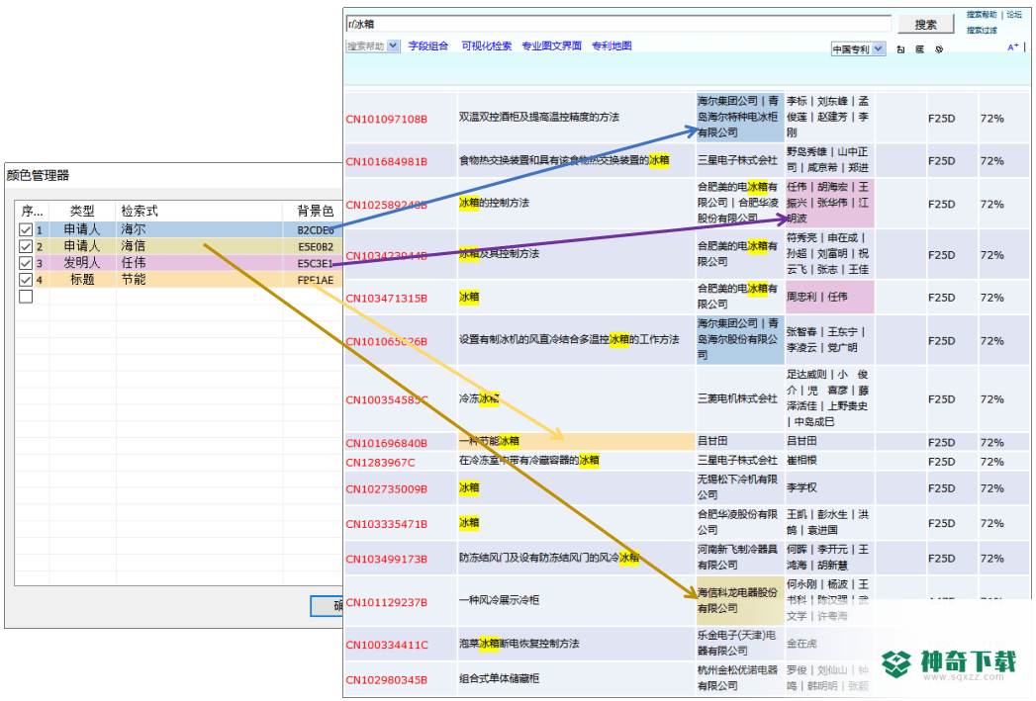This screenshot has height=701, width=1036.
Task: Open the 搜索过滤 link
Action: (982, 31)
